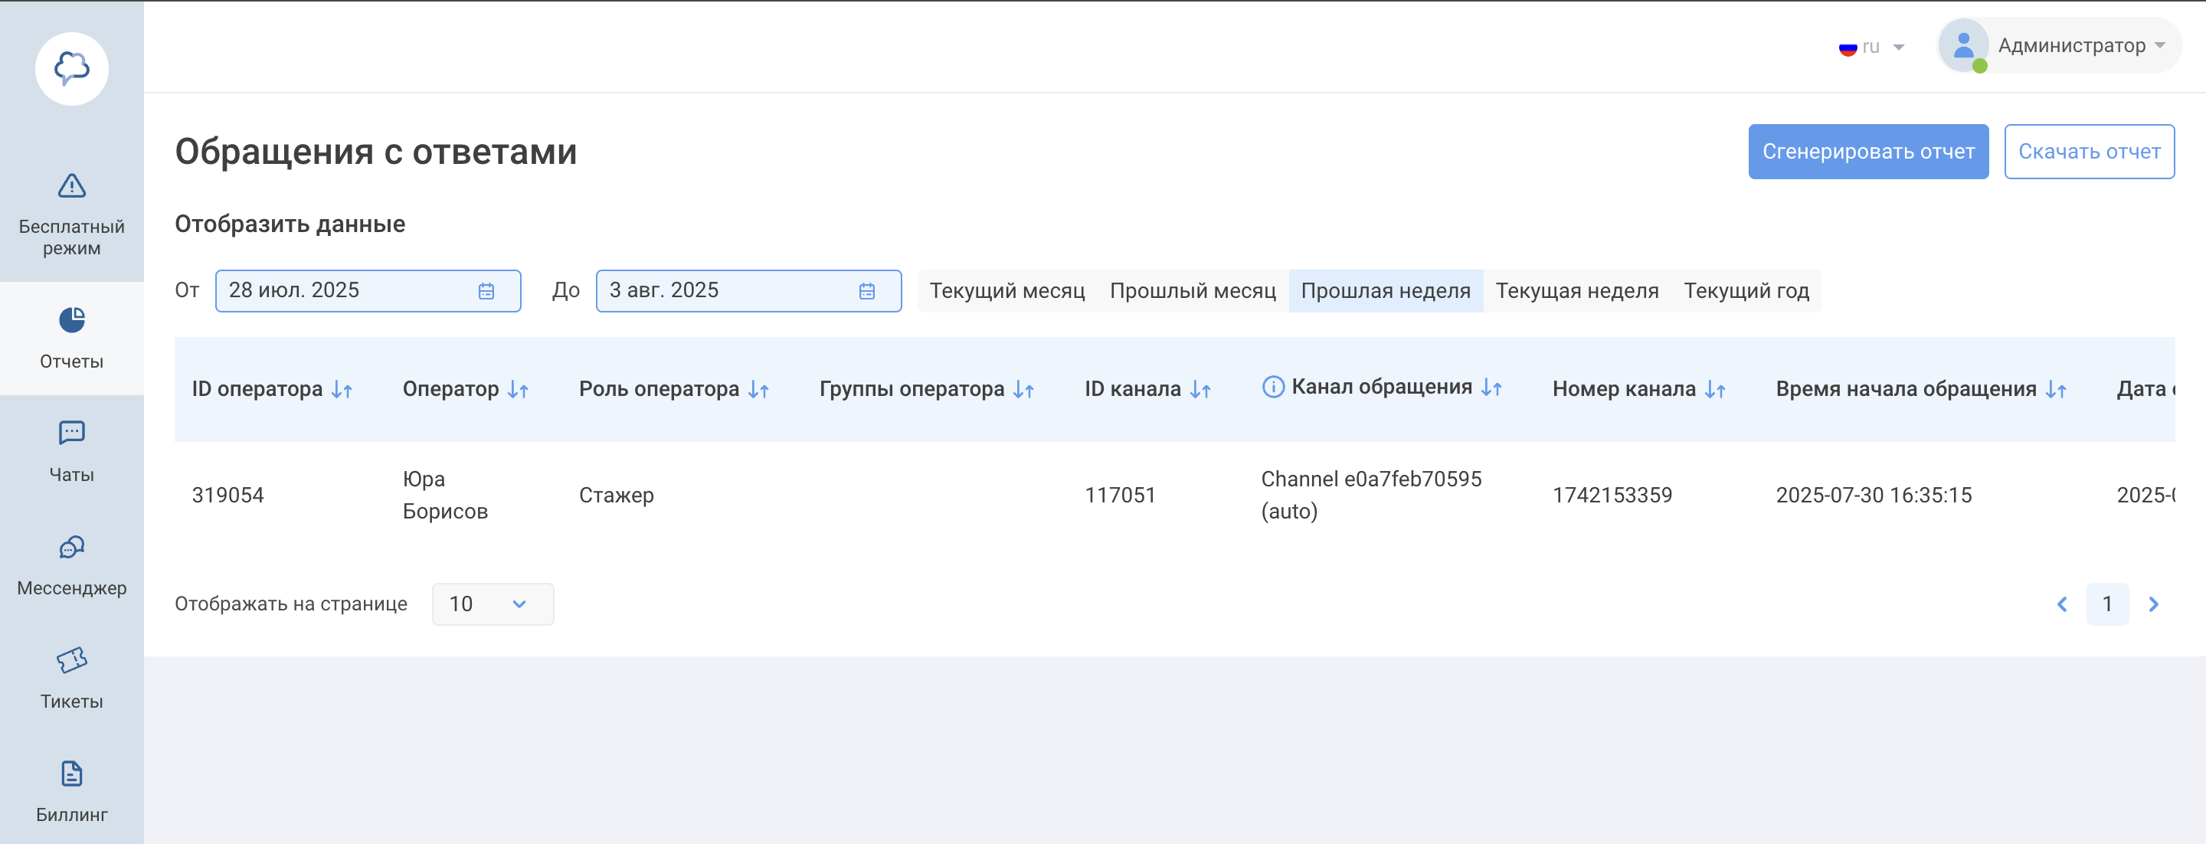Click the Стажер role cell

point(617,495)
